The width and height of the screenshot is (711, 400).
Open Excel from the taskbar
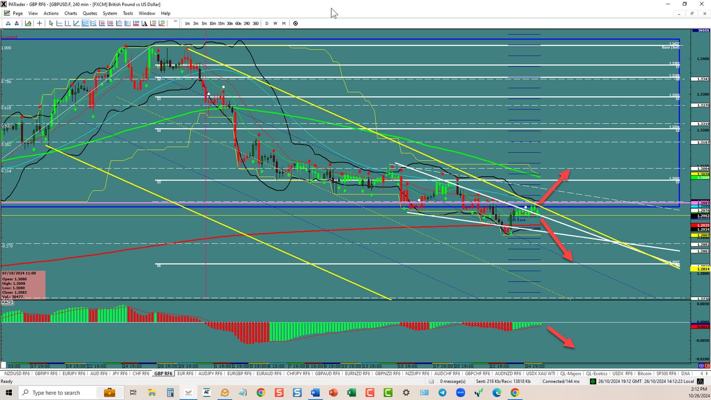[351, 392]
